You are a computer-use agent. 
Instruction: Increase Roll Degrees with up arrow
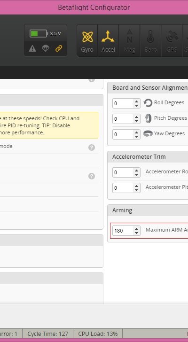(136, 101)
